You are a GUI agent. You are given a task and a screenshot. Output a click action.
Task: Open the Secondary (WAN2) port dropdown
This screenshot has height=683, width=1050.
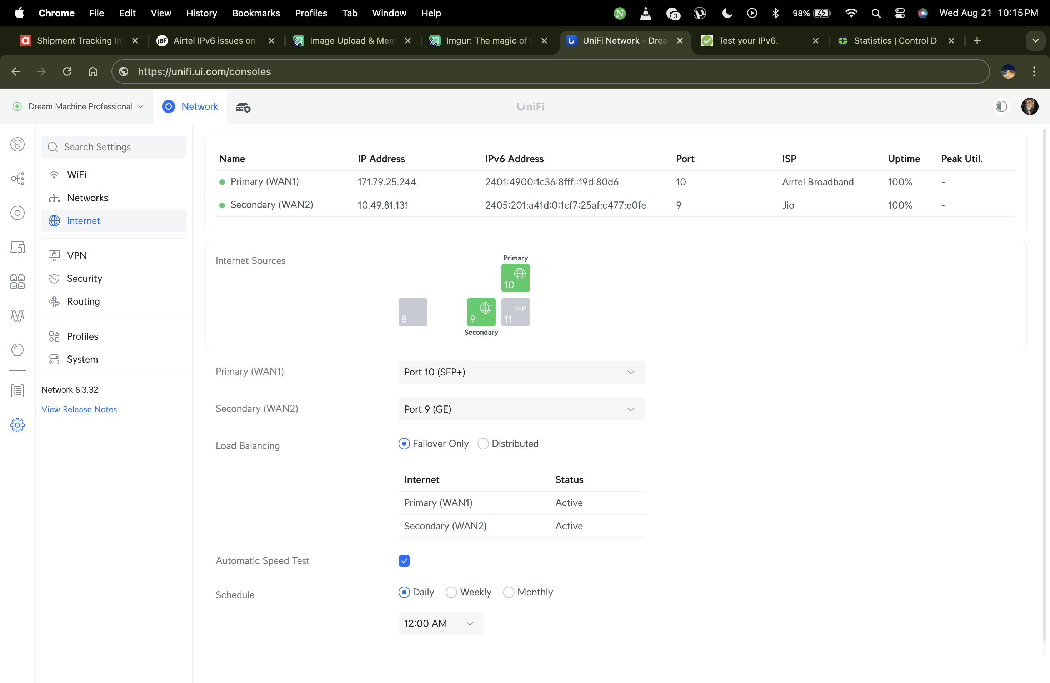[521, 409]
